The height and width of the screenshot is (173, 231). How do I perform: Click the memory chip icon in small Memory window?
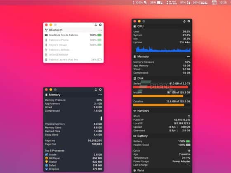46,95
